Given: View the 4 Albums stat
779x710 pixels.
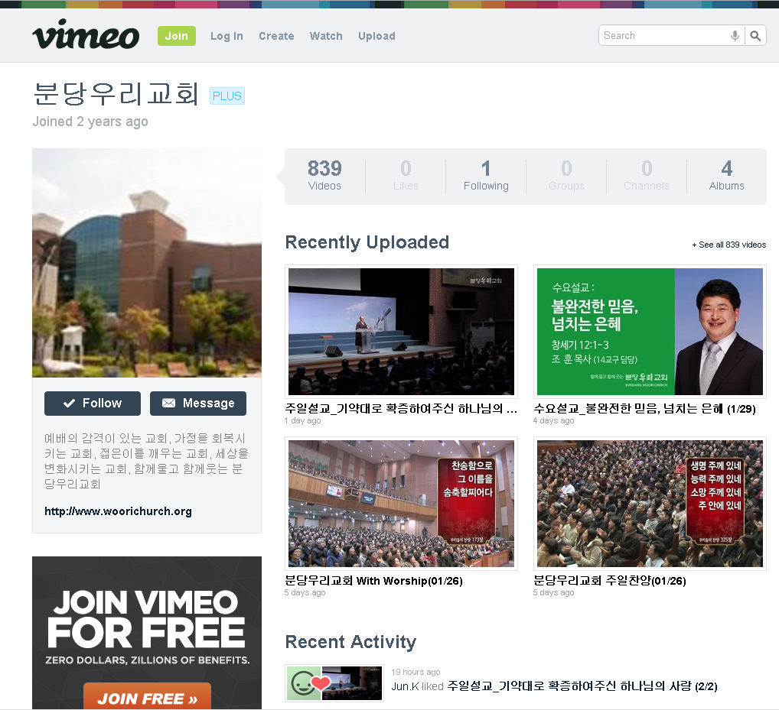Looking at the screenshot, I should point(727,176).
